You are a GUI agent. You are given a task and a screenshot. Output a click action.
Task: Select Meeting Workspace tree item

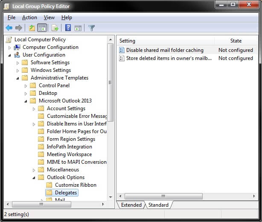(x=70, y=154)
